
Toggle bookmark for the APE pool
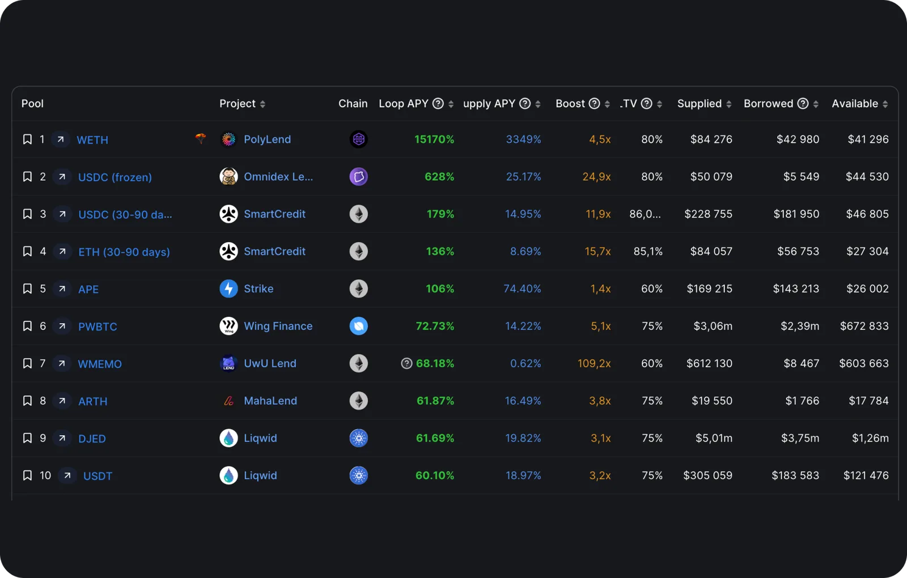27,289
